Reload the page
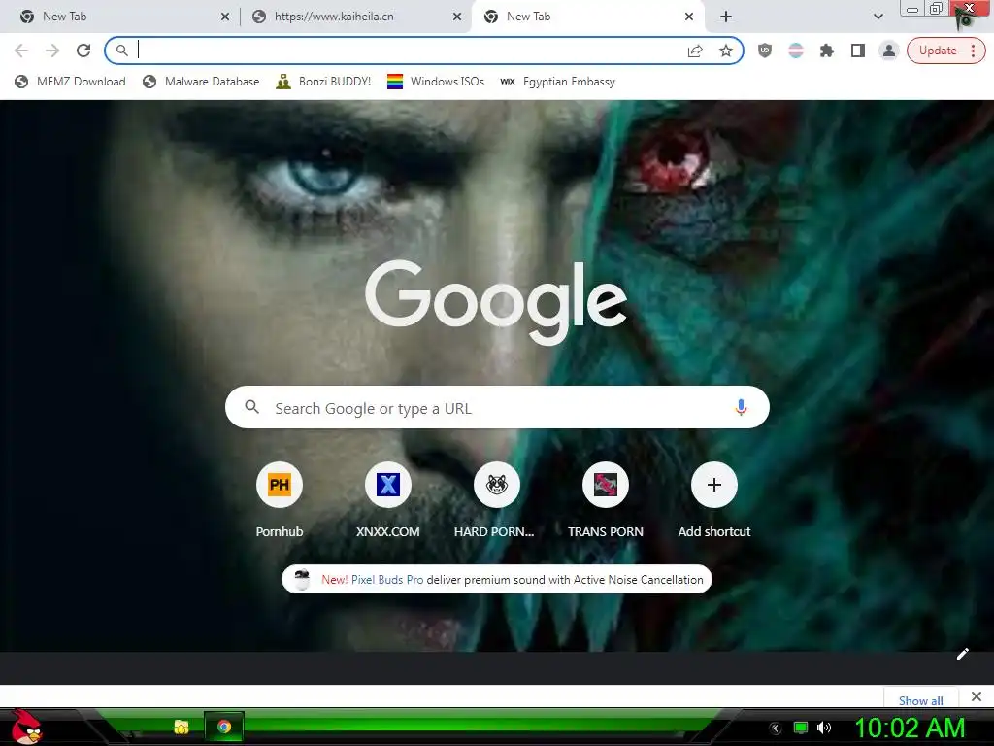The height and width of the screenshot is (746, 994). (83, 51)
